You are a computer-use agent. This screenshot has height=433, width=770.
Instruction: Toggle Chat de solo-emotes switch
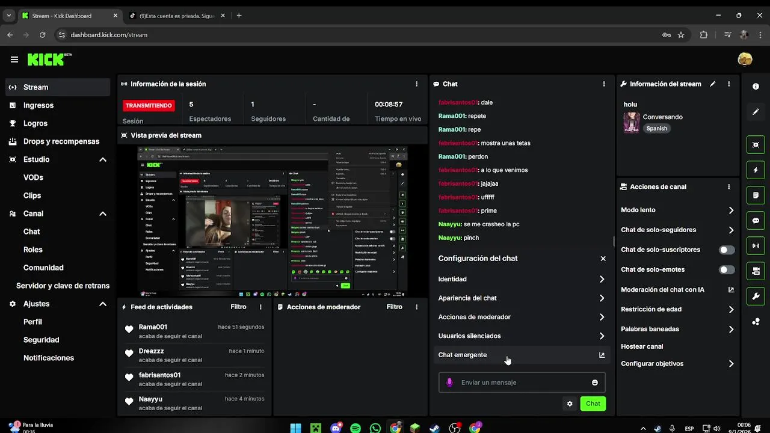coord(727,269)
